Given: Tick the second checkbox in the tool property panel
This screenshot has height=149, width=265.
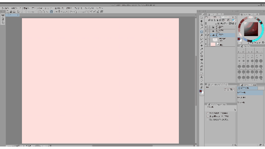Looking at the screenshot, I should [208, 116].
